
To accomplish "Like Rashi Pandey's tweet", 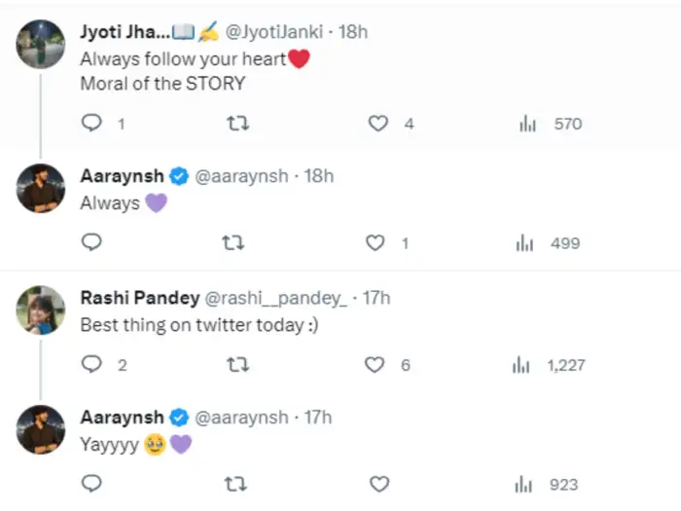I will coord(376,364).
